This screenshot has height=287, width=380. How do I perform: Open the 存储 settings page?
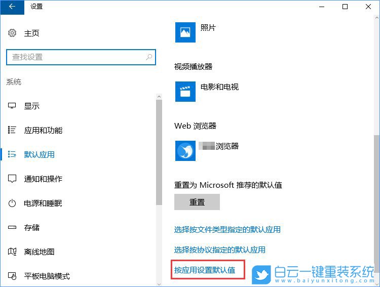pos(31,227)
